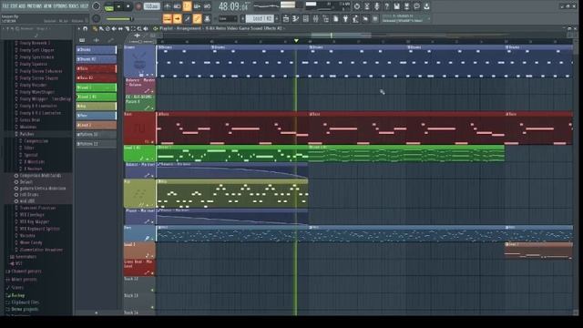This screenshot has height=328, width=583.
Task: Click the question mark help icon
Action: click(386, 6)
